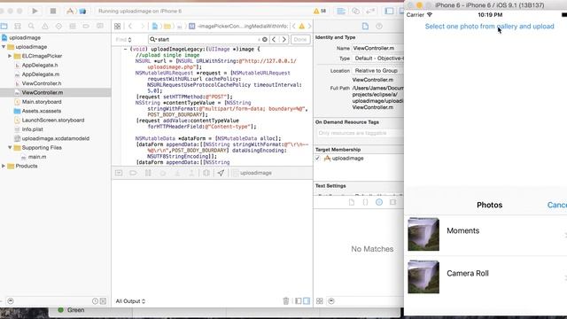Clear the find search text
The width and height of the screenshot is (567, 319).
pos(265,39)
